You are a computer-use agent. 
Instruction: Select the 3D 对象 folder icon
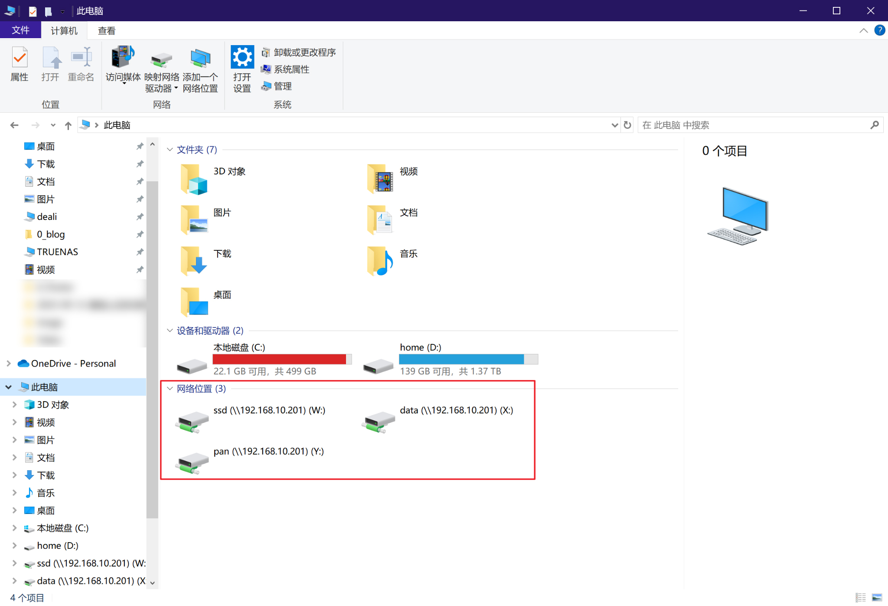coord(194,180)
